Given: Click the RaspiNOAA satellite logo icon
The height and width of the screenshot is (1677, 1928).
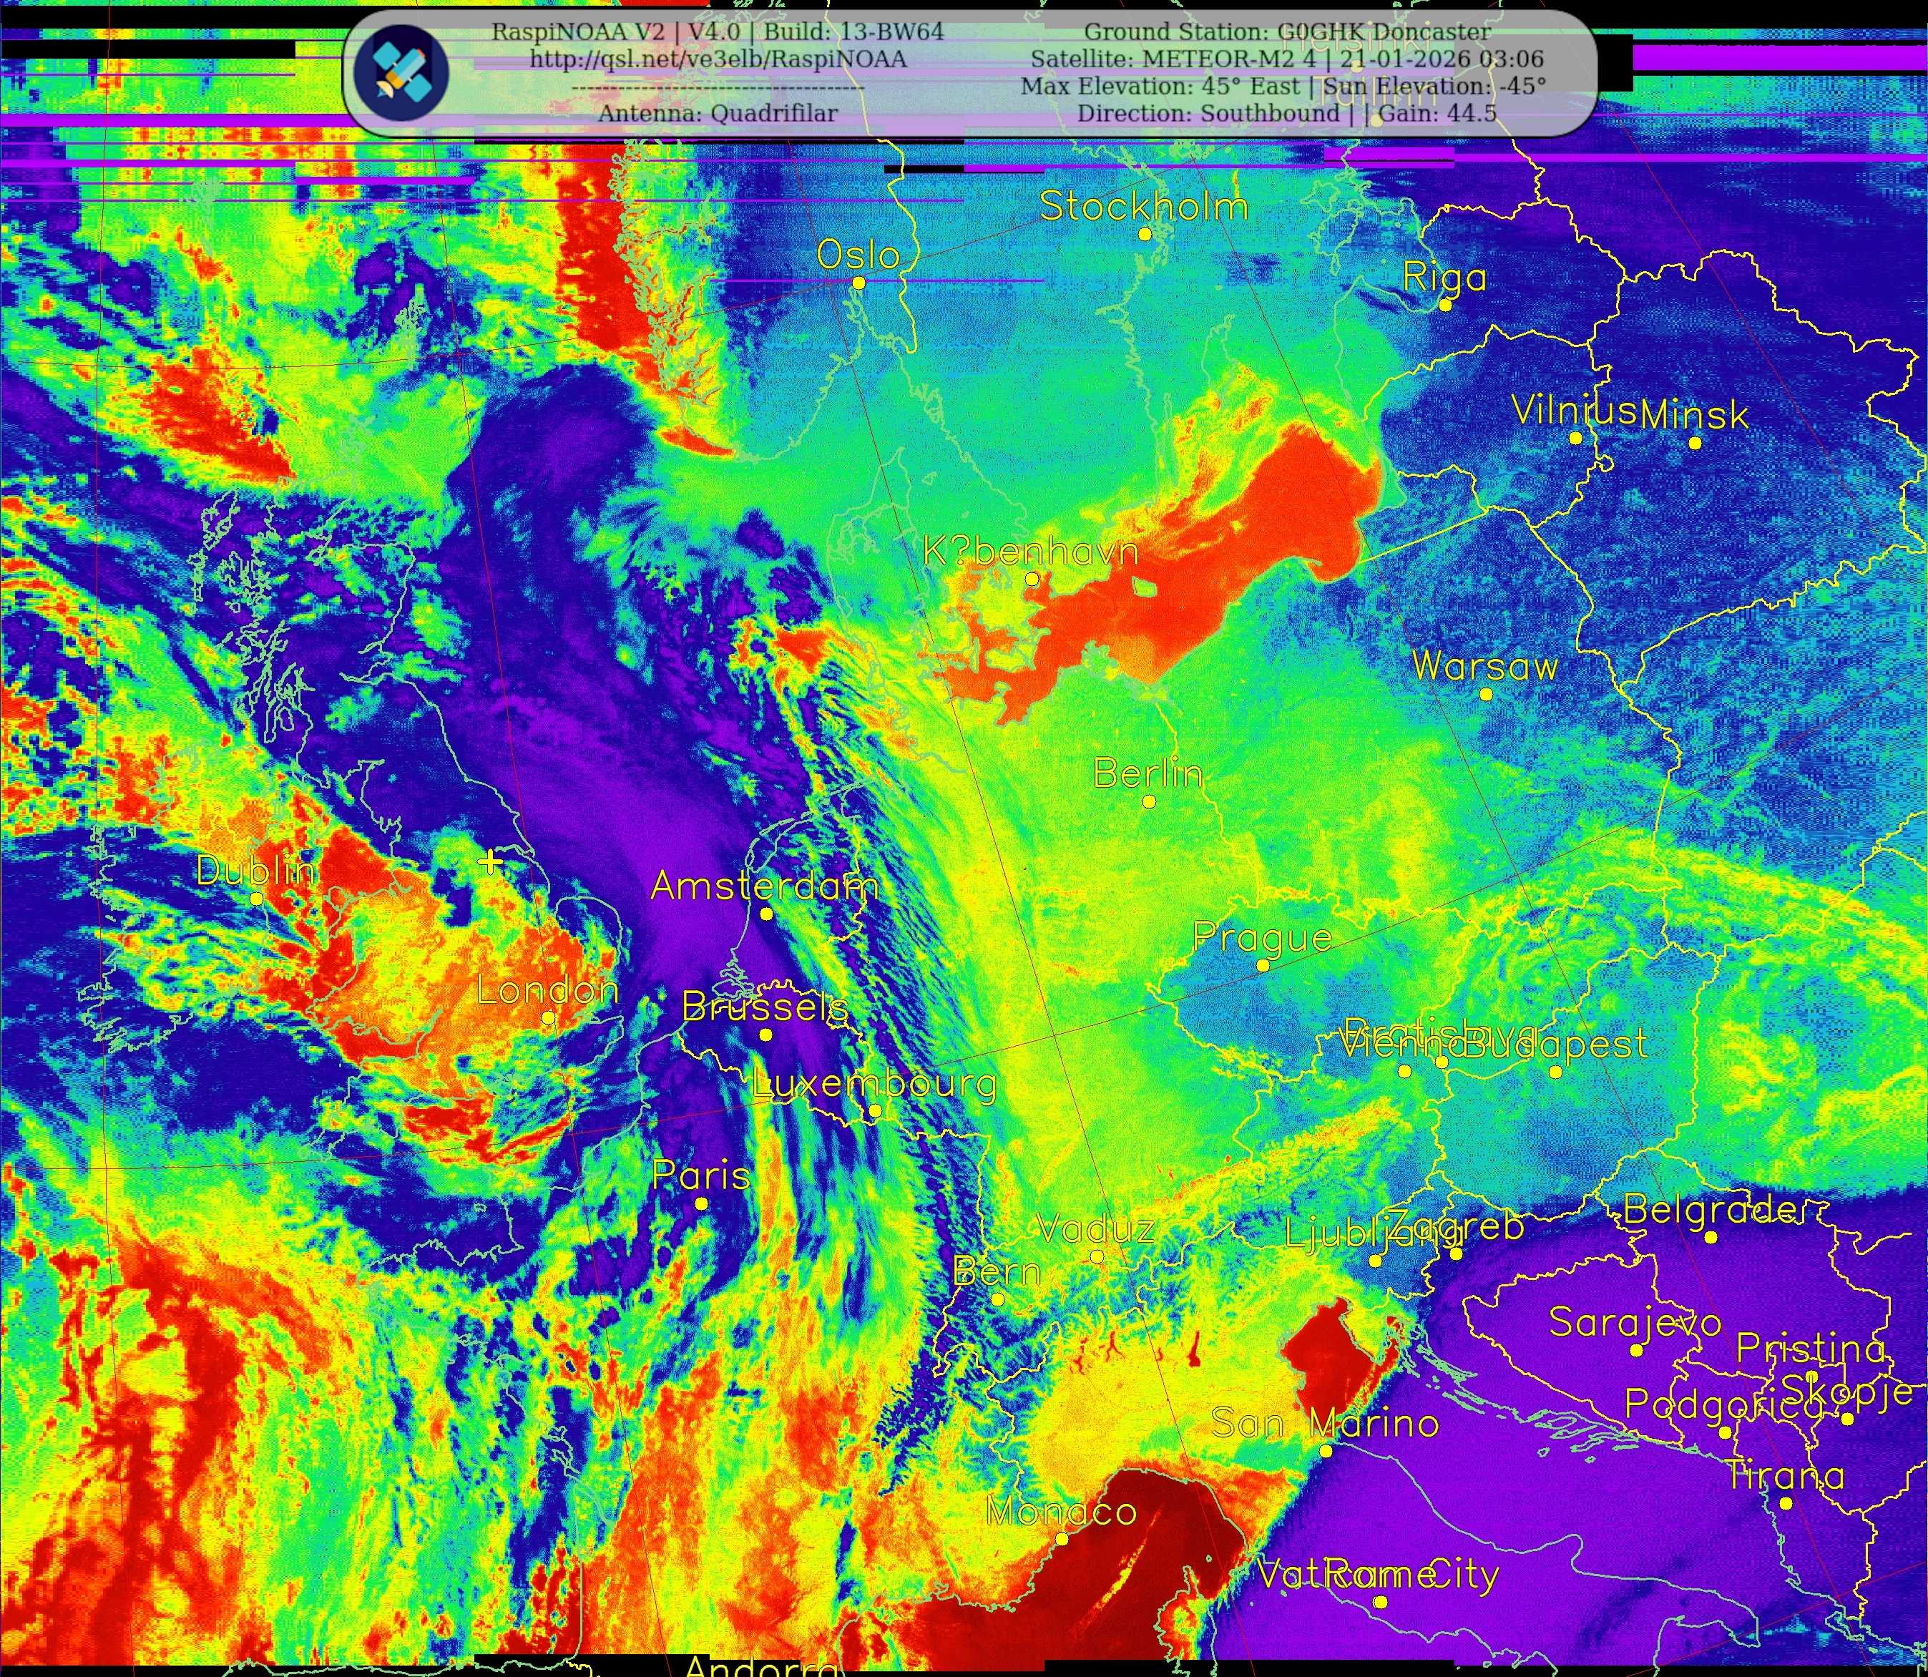Looking at the screenshot, I should coord(401,73).
